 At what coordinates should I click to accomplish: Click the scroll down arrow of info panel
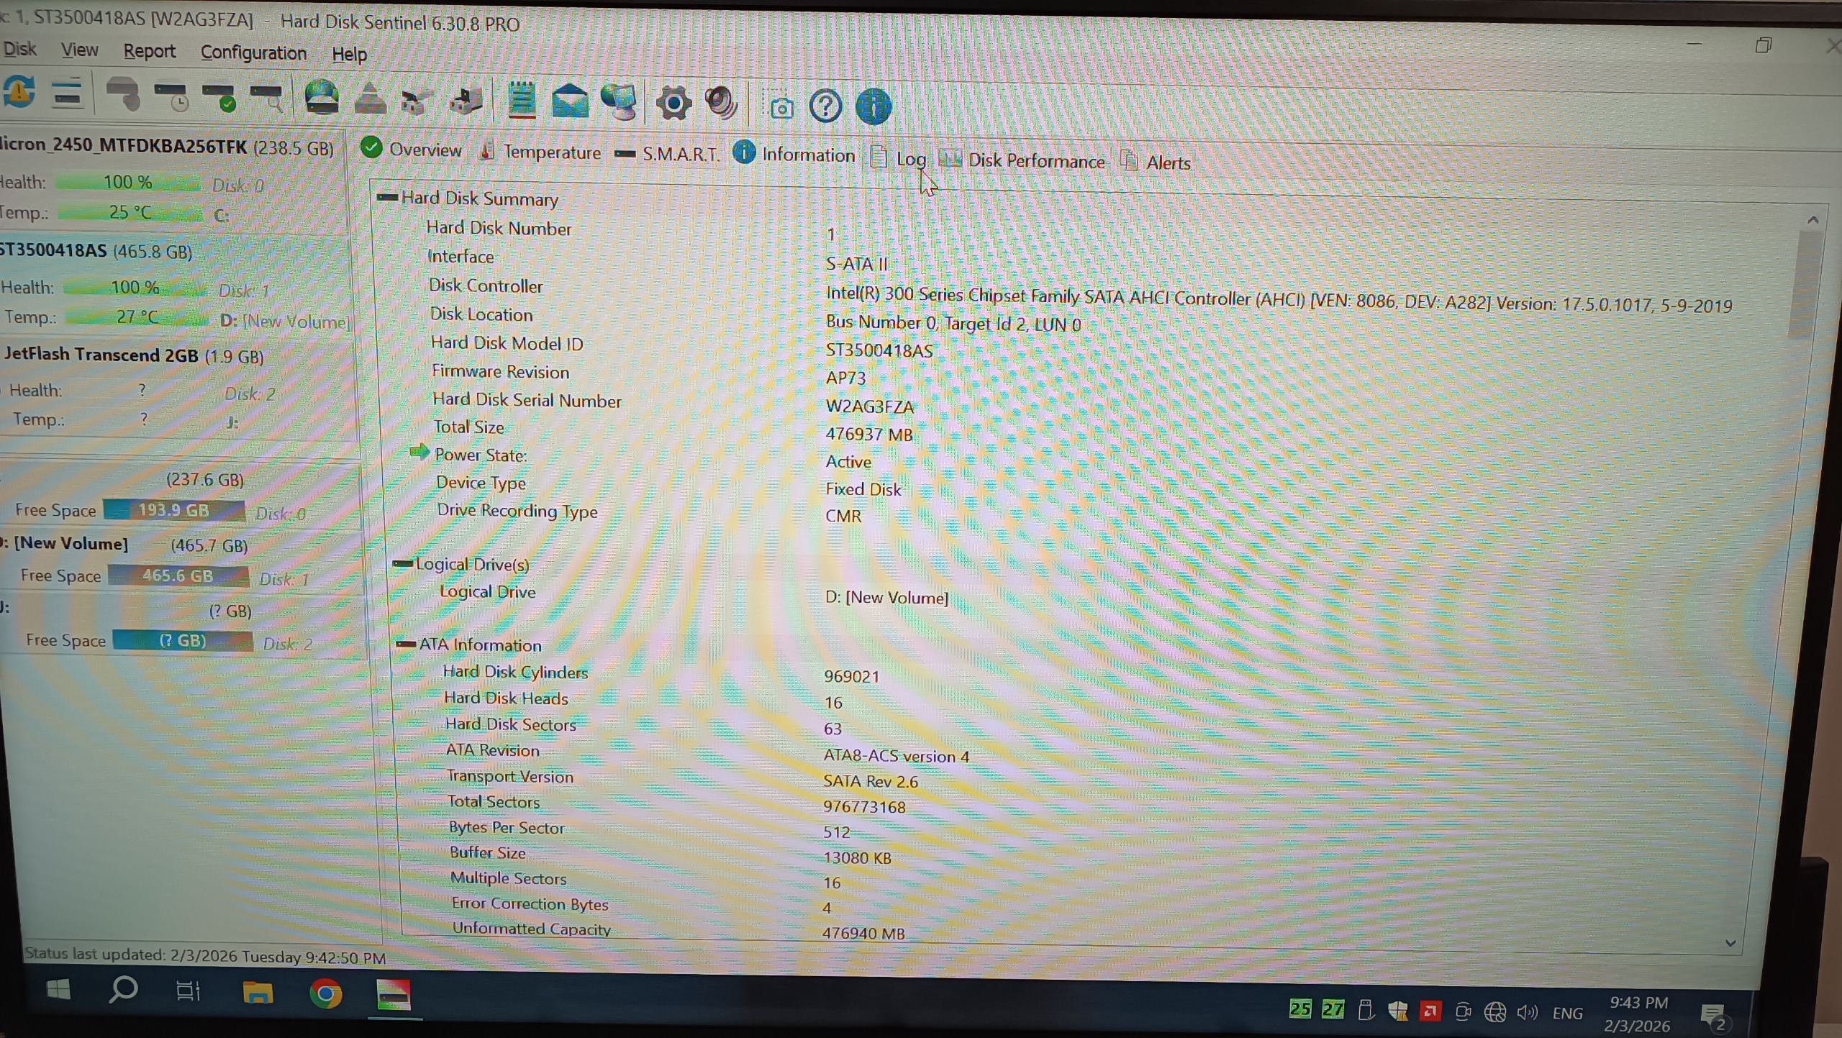click(1730, 943)
